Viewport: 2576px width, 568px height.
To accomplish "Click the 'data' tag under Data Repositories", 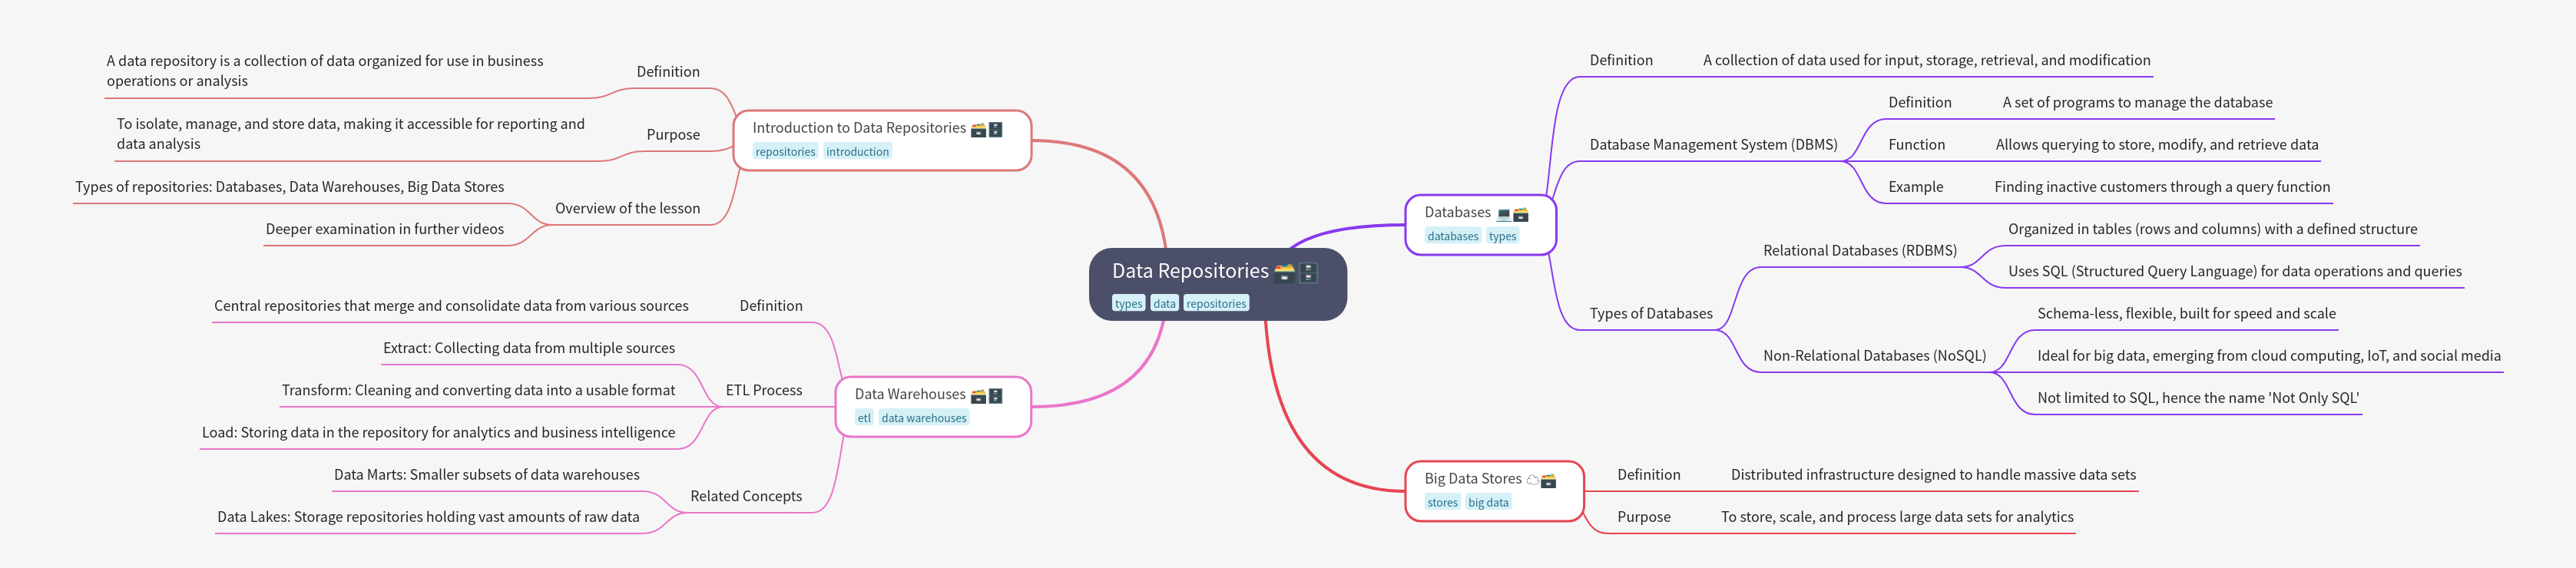I will click(x=1164, y=304).
